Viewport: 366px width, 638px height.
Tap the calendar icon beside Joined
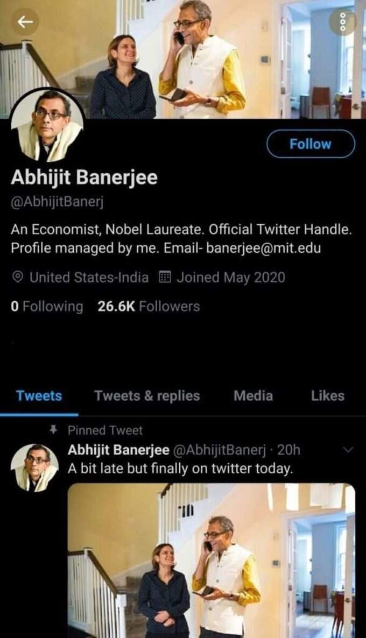[165, 278]
